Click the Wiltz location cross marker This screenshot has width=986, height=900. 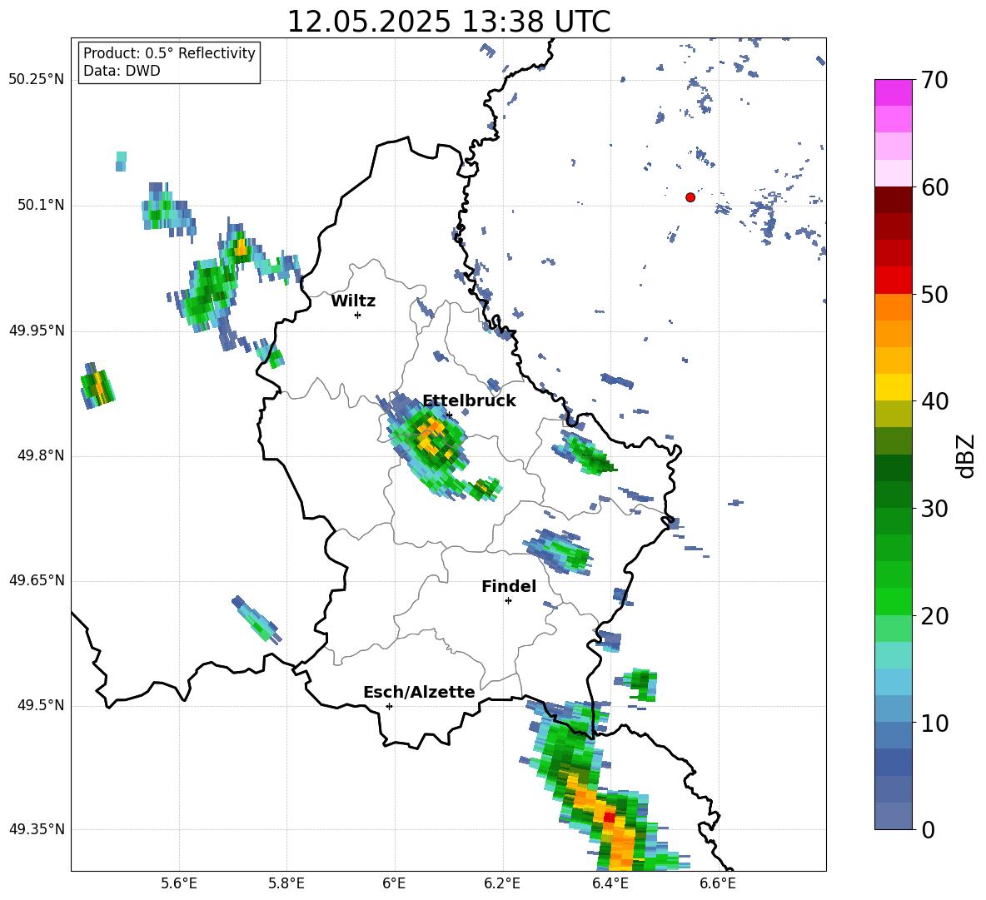[358, 315]
